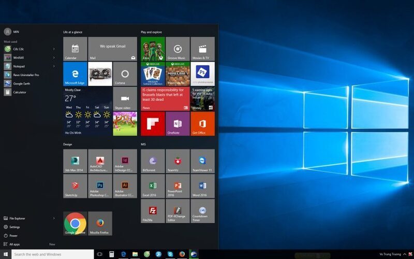Launch the Minecraft tile

click(x=178, y=74)
